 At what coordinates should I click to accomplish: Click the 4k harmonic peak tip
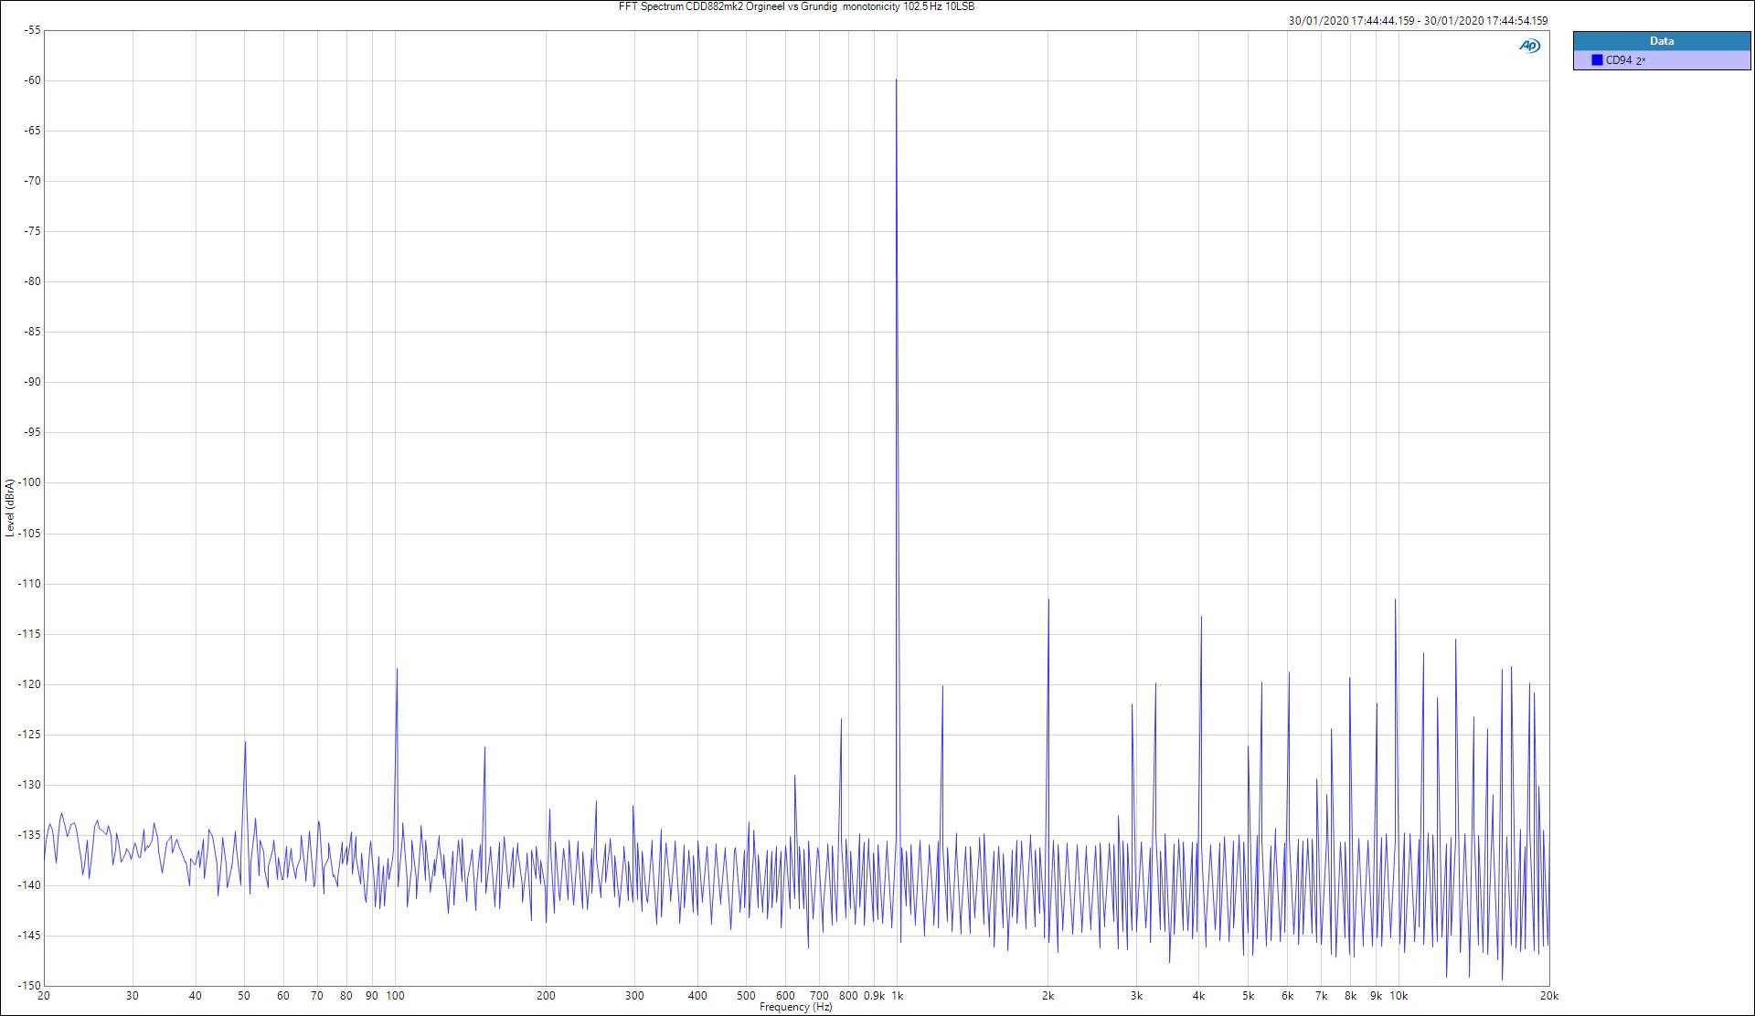pos(1200,618)
